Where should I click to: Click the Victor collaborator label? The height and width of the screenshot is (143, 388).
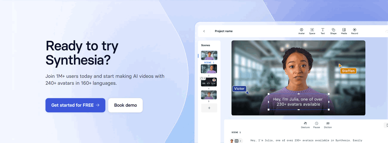point(239,89)
